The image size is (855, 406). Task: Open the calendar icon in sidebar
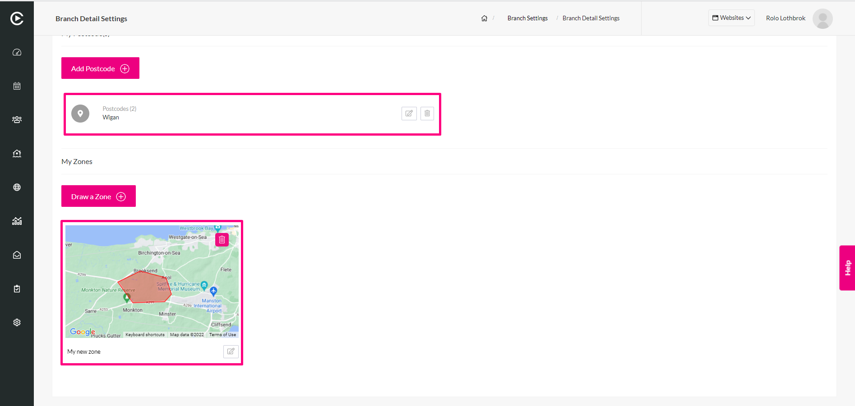pyautogui.click(x=17, y=86)
